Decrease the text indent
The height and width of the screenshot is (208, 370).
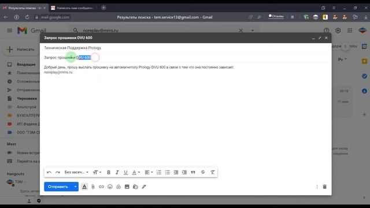(x=176, y=172)
